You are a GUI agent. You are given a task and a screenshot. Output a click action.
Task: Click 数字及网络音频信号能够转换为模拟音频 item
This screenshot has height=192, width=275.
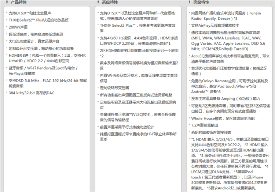click(139, 65)
